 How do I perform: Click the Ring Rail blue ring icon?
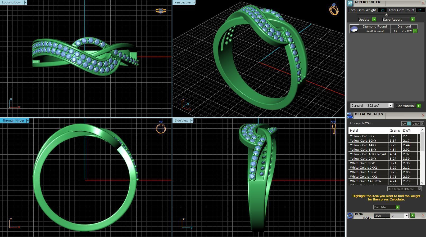coord(350,216)
